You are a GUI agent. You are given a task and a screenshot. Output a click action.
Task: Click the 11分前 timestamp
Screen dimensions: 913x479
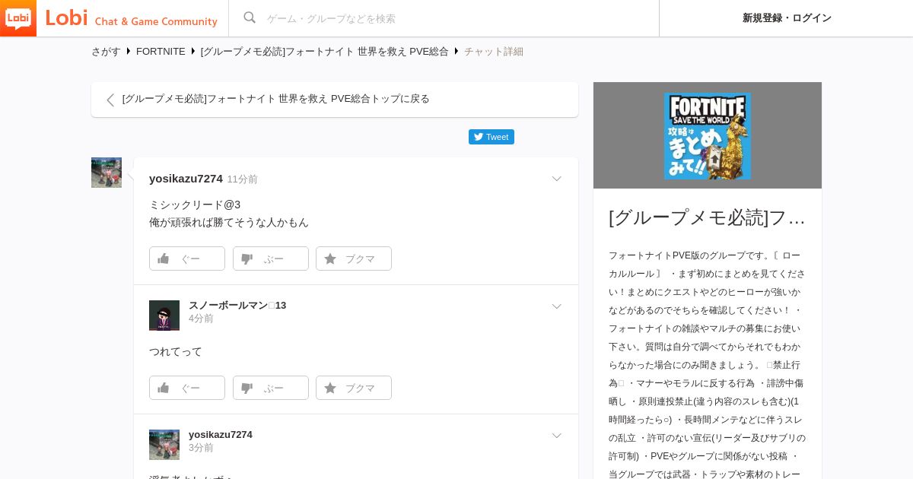pos(242,179)
